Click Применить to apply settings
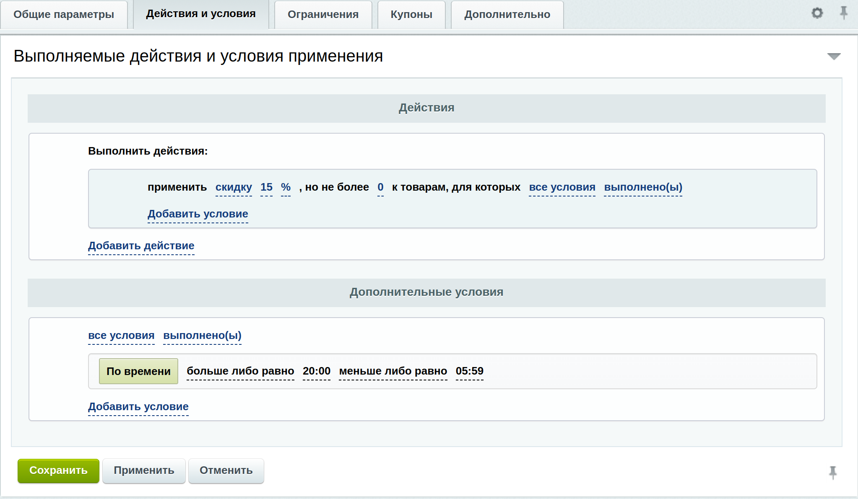 click(x=143, y=471)
